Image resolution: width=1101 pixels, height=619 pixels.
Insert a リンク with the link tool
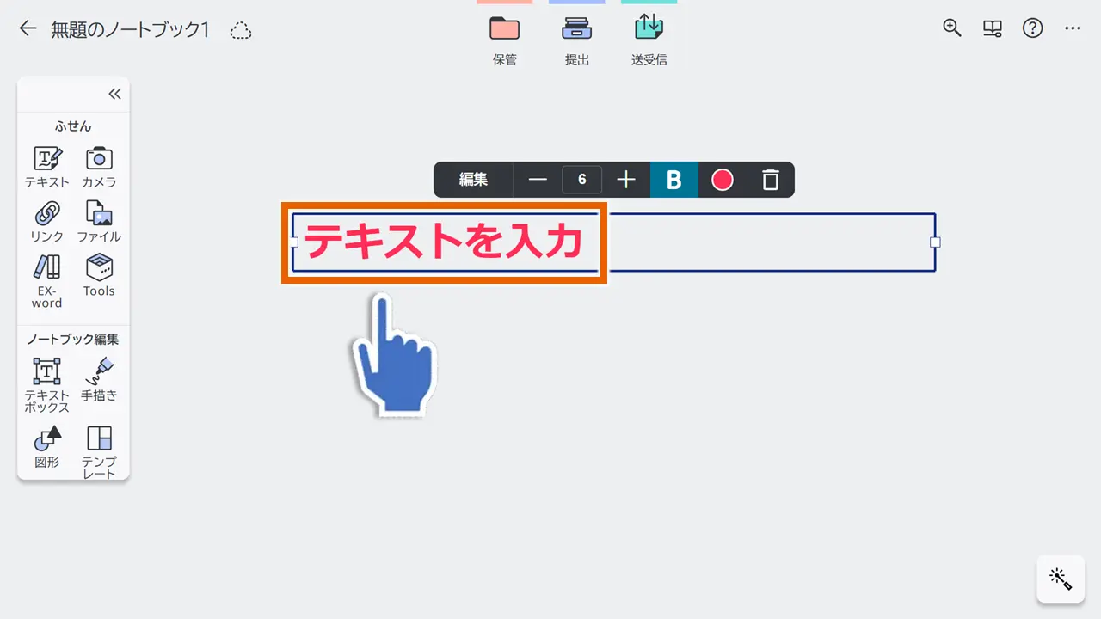pyautogui.click(x=46, y=219)
